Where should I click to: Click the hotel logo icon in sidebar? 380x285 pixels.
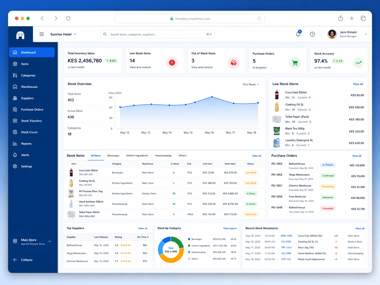[x=20, y=35]
